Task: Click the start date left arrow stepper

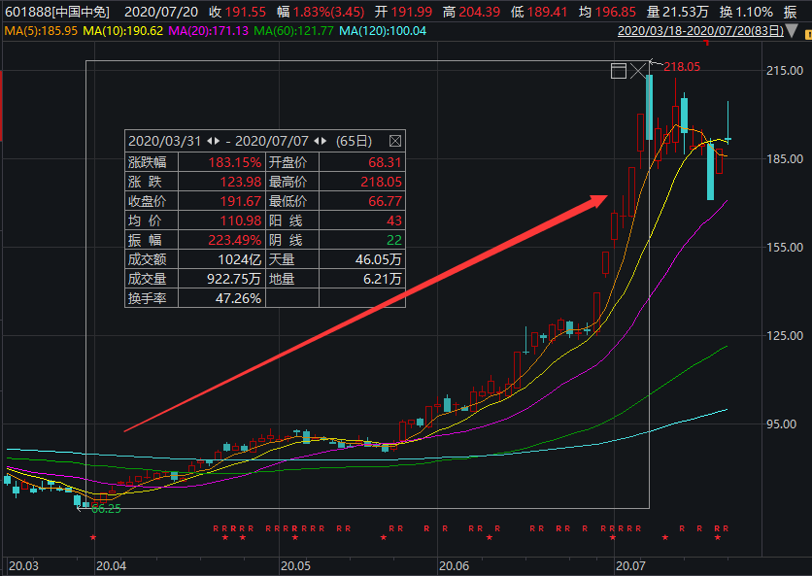Action: (x=208, y=141)
